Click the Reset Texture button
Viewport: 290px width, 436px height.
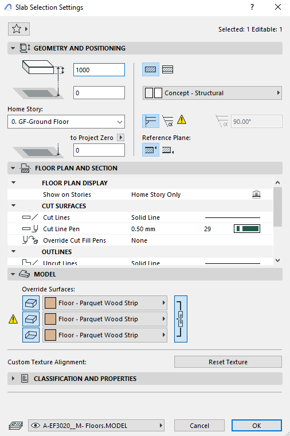[x=228, y=362]
